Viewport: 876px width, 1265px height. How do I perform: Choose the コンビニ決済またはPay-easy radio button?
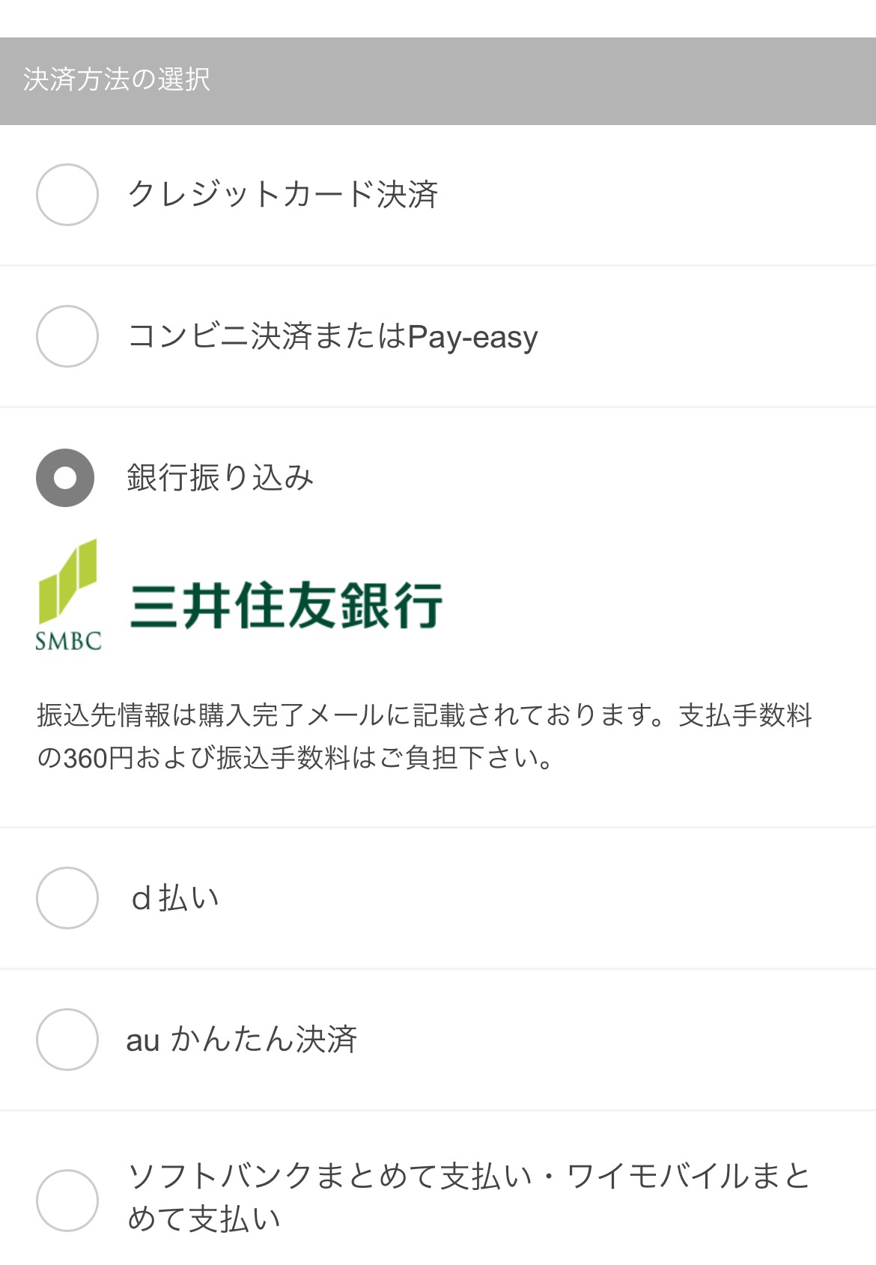coord(67,336)
